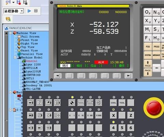164x137 pixels.
Task: Click the blue play/start toolbar icon
Action: [29, 11]
